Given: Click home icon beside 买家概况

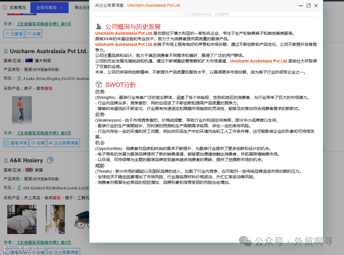Looking at the screenshot, I should [4, 7].
